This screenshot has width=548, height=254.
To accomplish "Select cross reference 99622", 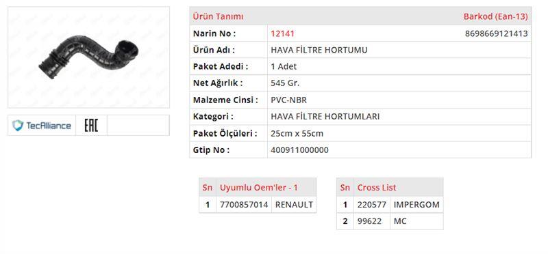I will click(369, 221).
